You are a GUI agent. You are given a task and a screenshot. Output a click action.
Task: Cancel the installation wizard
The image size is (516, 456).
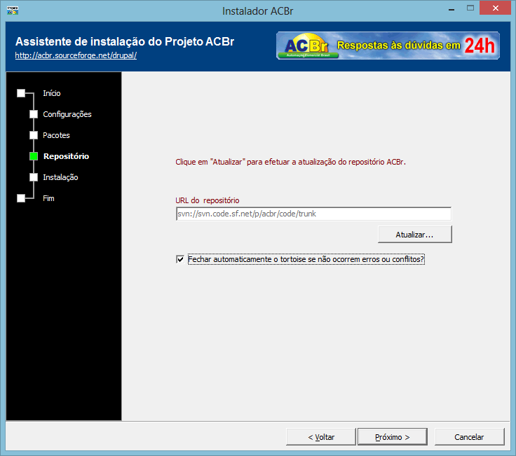pyautogui.click(x=469, y=437)
